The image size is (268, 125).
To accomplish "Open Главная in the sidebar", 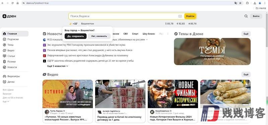I will pos(15,34).
